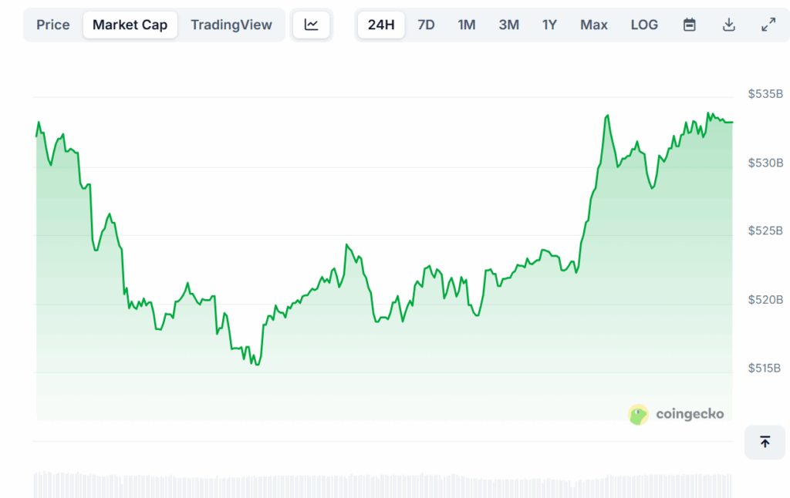The image size is (790, 498).
Task: Click the chart's lowest dip near $515B
Action: (257, 364)
